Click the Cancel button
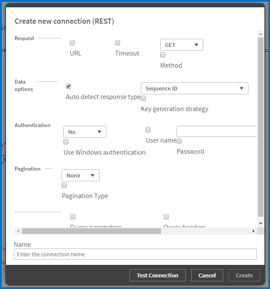The height and width of the screenshot is (289, 270). click(207, 275)
